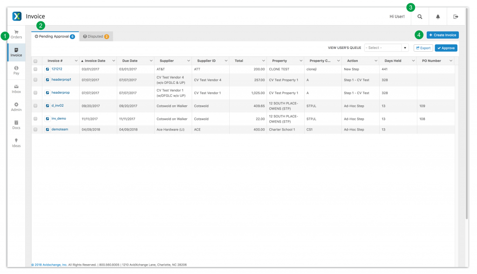This screenshot has height=274, width=477.
Task: Open notifications bell icon
Action: pyautogui.click(x=438, y=17)
